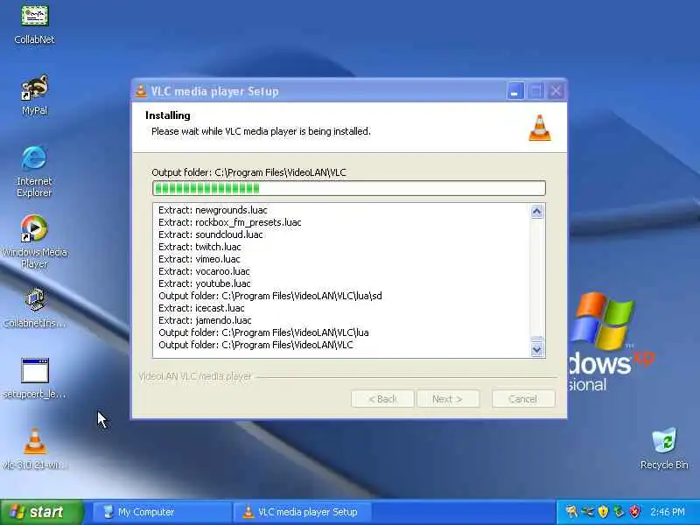The width and height of the screenshot is (700, 525).
Task: Click the disabled Back button
Action: coord(382,399)
